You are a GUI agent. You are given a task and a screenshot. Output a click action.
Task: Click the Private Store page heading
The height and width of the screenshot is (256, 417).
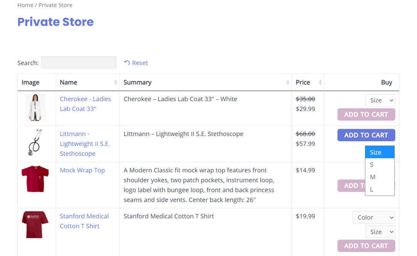click(56, 22)
